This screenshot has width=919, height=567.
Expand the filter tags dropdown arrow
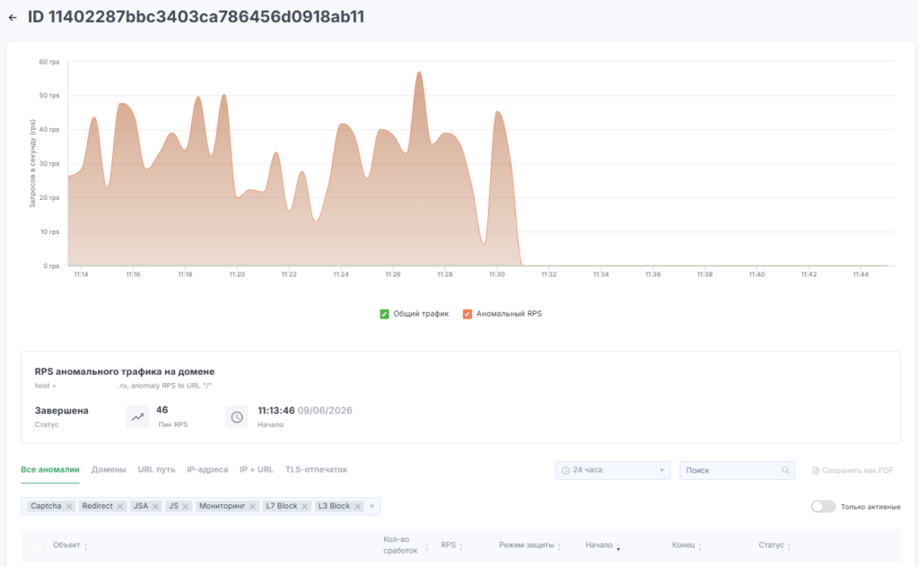(x=372, y=506)
